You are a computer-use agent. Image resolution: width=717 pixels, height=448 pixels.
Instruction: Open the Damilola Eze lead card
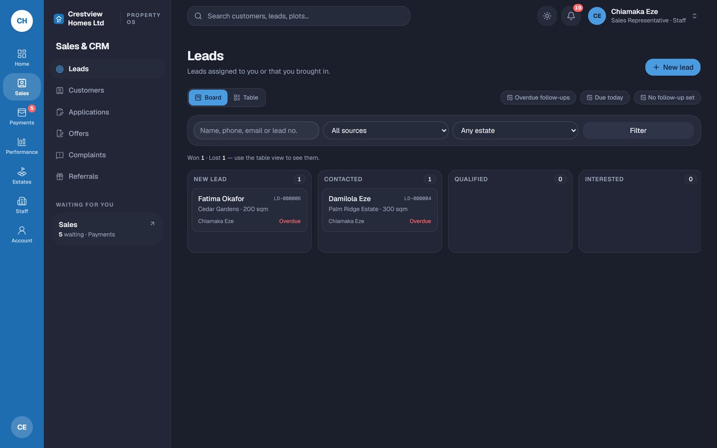pyautogui.click(x=380, y=210)
